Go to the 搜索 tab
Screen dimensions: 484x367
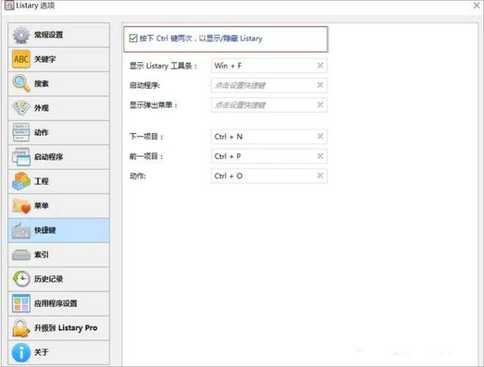coord(59,84)
